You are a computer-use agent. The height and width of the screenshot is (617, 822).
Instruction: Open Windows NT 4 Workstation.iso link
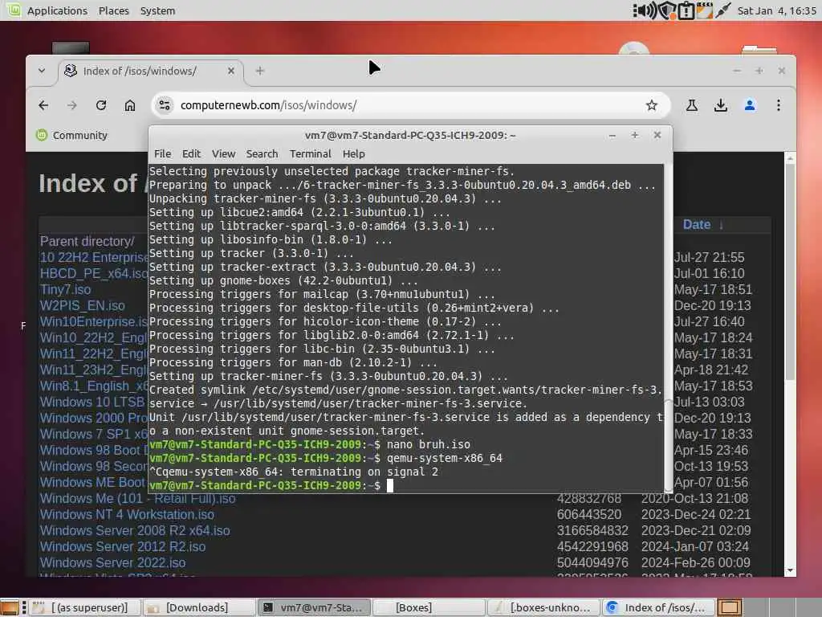(128, 515)
